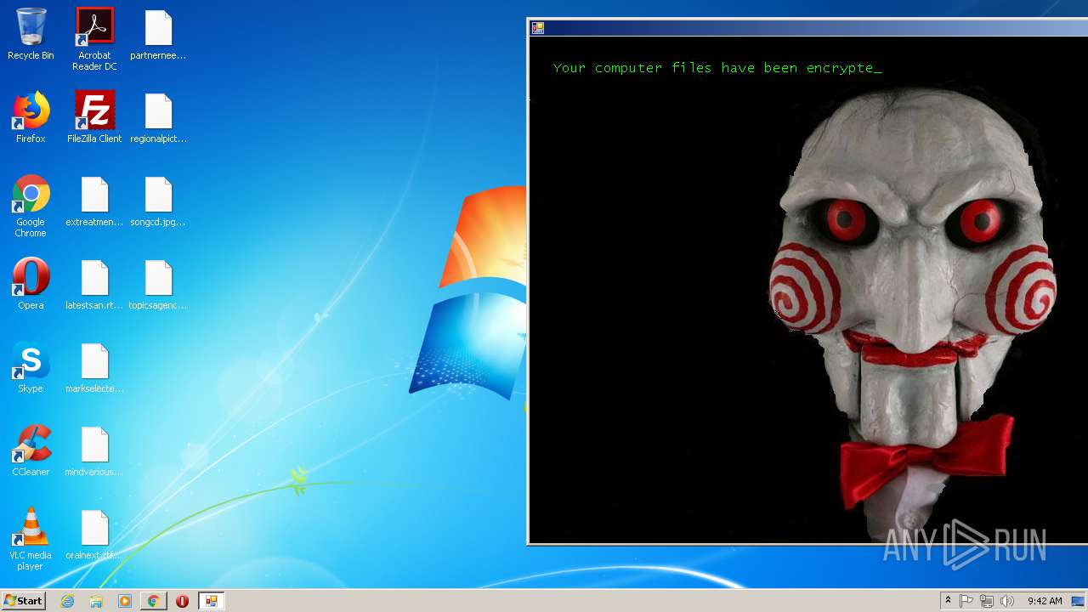Open the network tray icon
This screenshot has height=612, width=1088.
[x=987, y=601]
